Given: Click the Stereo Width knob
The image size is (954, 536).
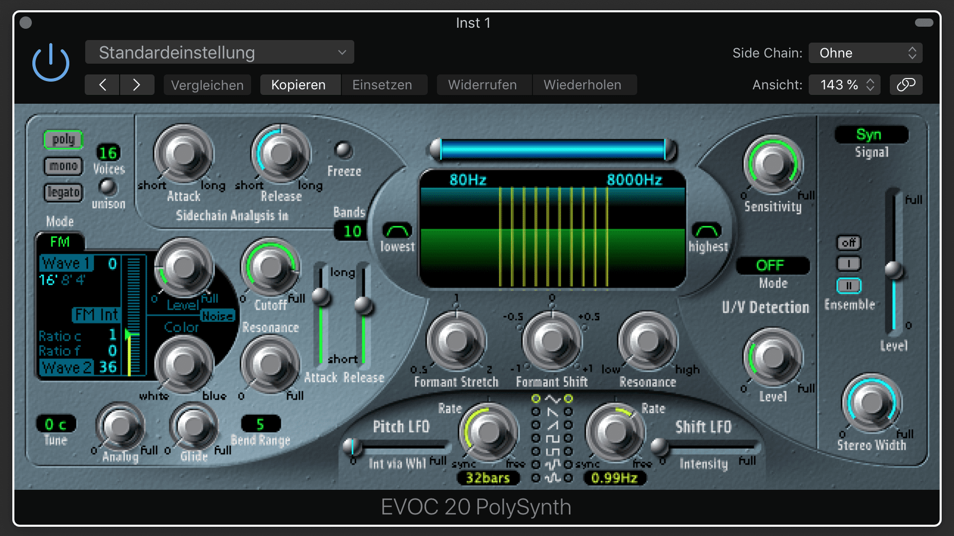Looking at the screenshot, I should [x=871, y=404].
